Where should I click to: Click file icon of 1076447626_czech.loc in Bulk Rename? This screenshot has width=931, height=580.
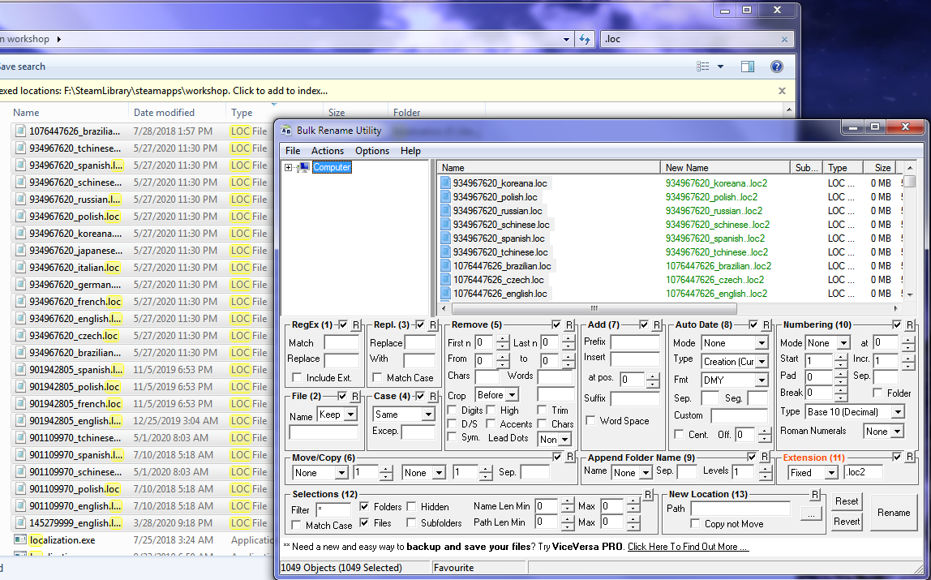coord(446,280)
